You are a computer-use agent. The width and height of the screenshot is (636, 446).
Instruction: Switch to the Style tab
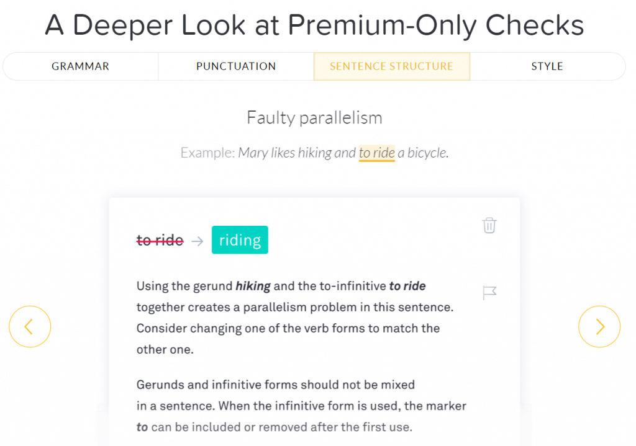click(547, 66)
